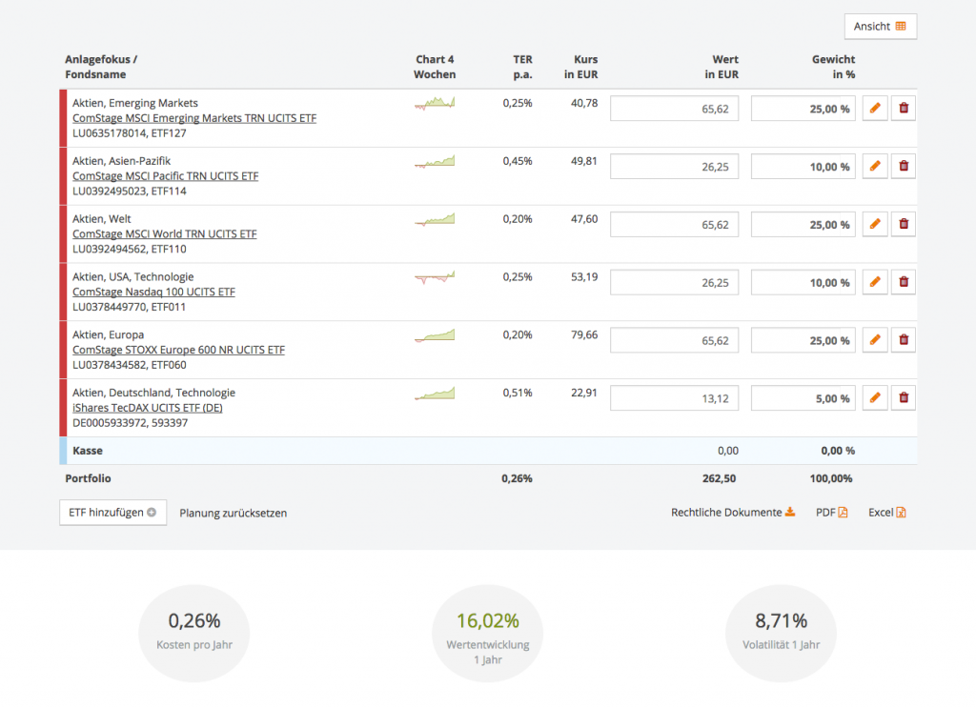This screenshot has width=976, height=708.
Task: Click Wert field of MSCI World row
Action: [674, 224]
